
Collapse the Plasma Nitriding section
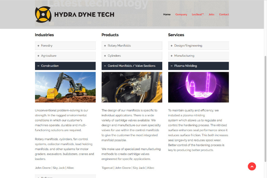click(x=198, y=66)
